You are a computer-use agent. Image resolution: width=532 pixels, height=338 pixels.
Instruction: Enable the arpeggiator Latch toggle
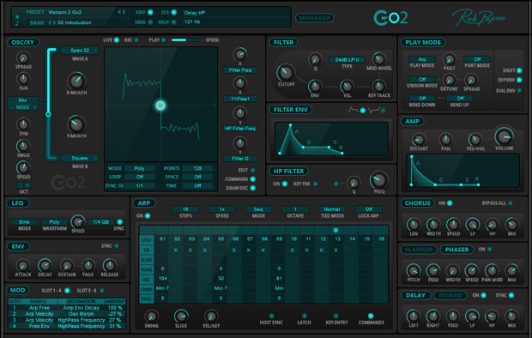tap(305, 316)
